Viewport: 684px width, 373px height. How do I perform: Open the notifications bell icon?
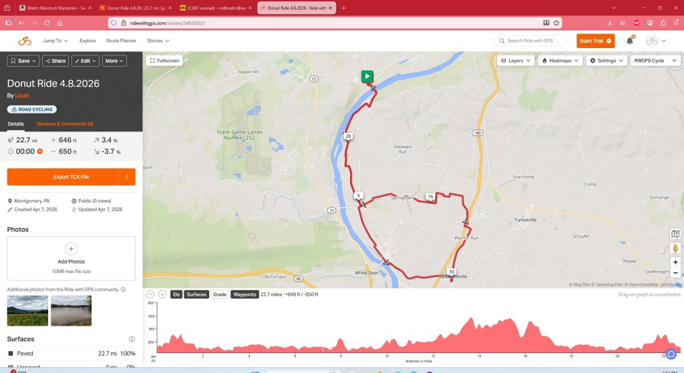[x=629, y=41]
